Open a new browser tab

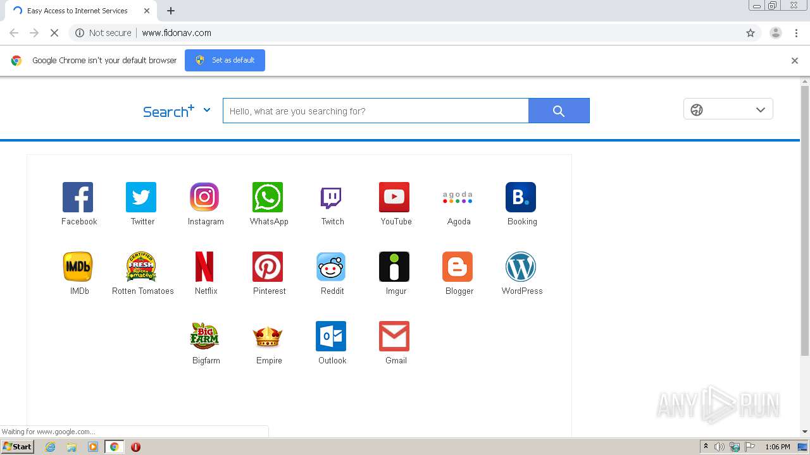click(171, 11)
